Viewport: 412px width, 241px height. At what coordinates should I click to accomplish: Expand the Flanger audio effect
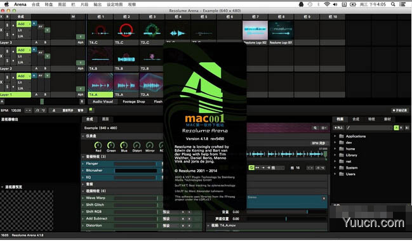[x=83, y=164]
